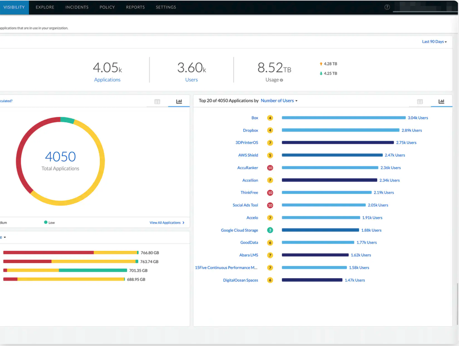Click the Box 3.04k Users bar
Image resolution: width=459 pixels, height=346 pixels.
(x=344, y=118)
